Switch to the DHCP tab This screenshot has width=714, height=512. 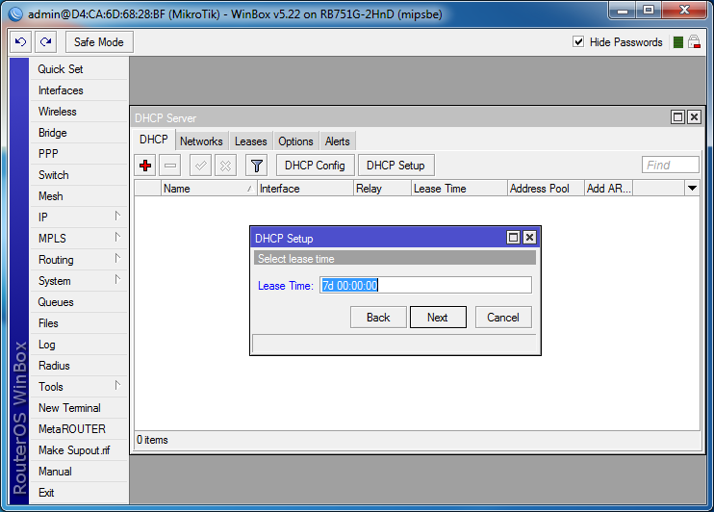(154, 140)
